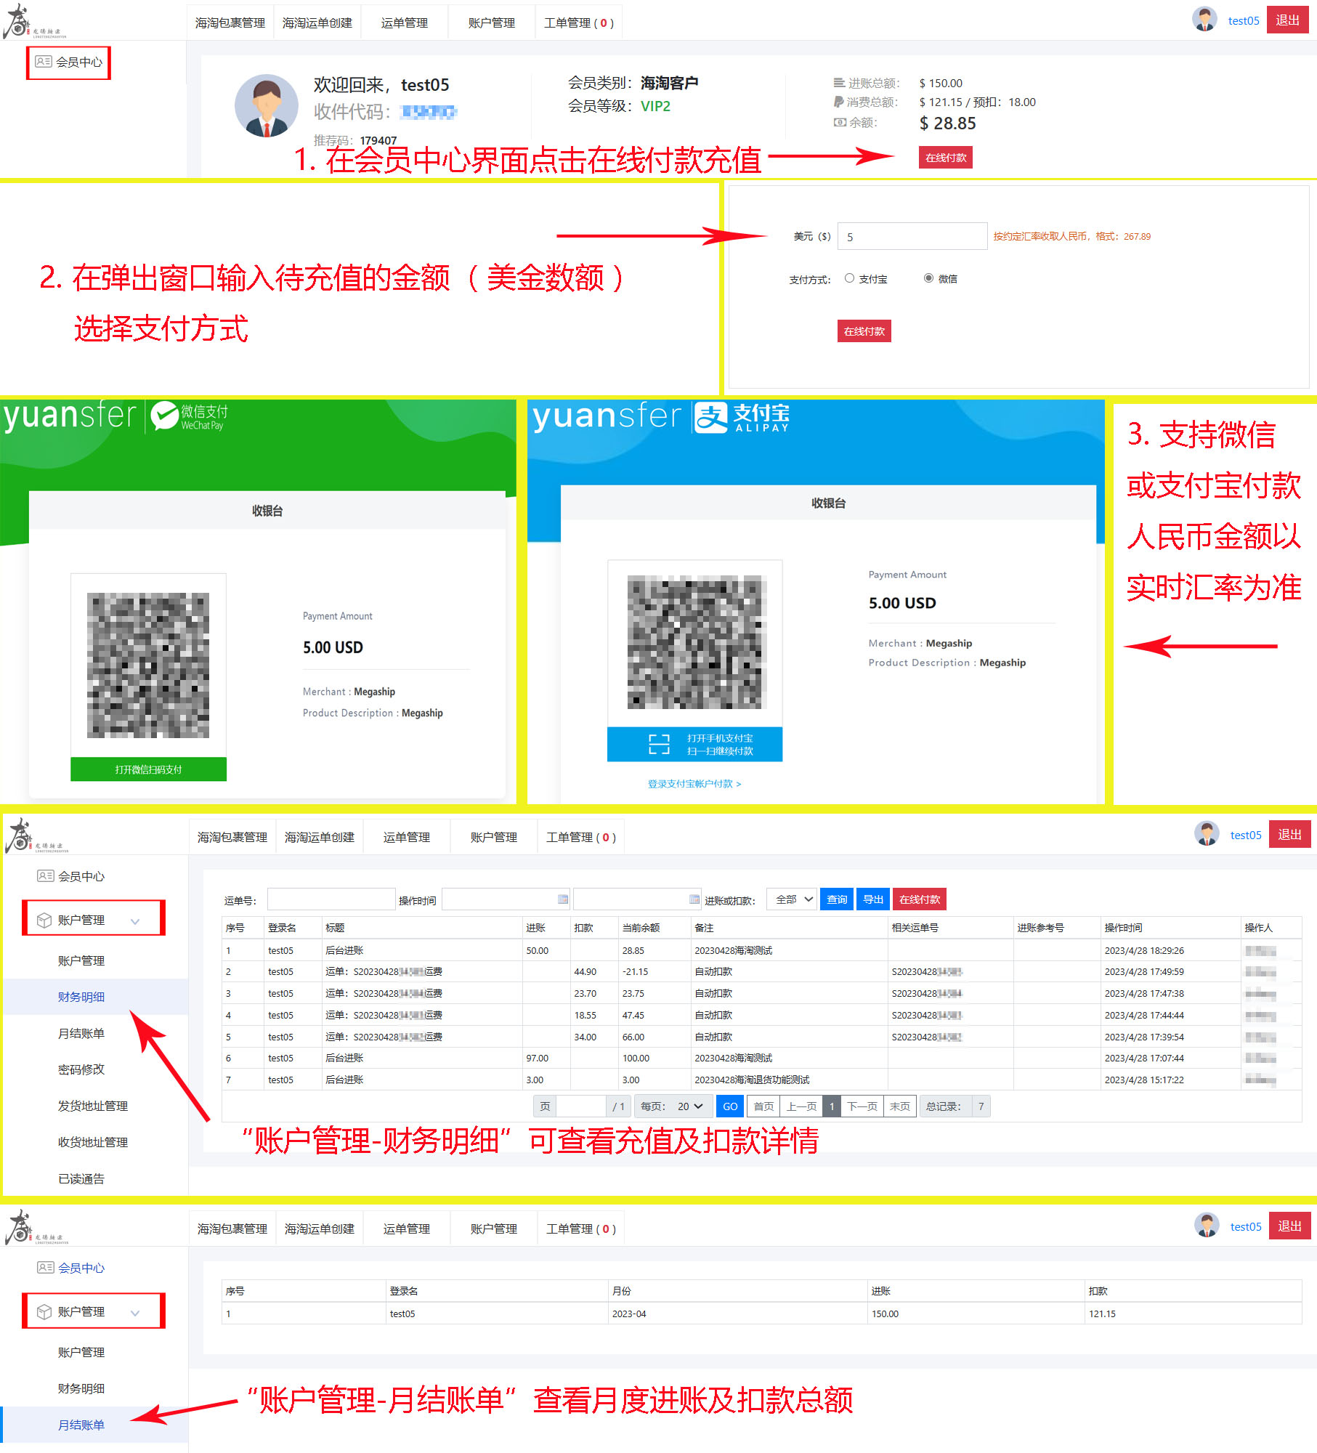Go to 末页 in pagination
Screen dimensions: 1317x1453
coord(900,1106)
